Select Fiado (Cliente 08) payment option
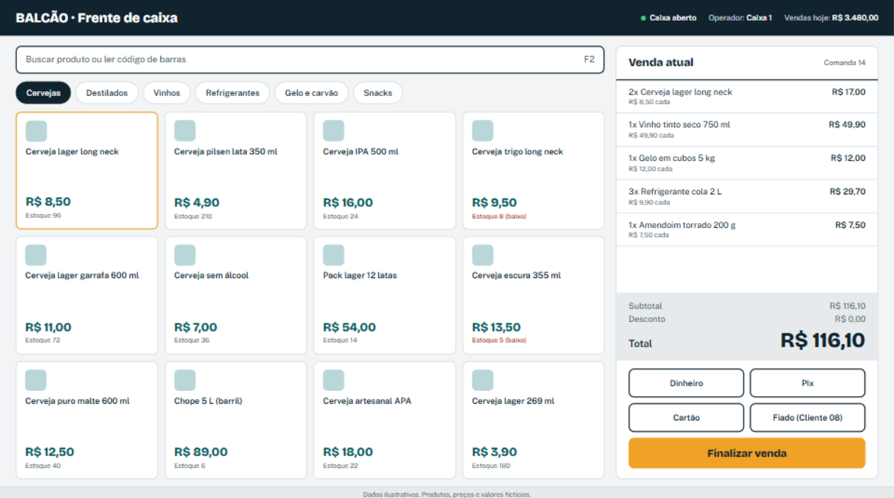 coord(807,418)
